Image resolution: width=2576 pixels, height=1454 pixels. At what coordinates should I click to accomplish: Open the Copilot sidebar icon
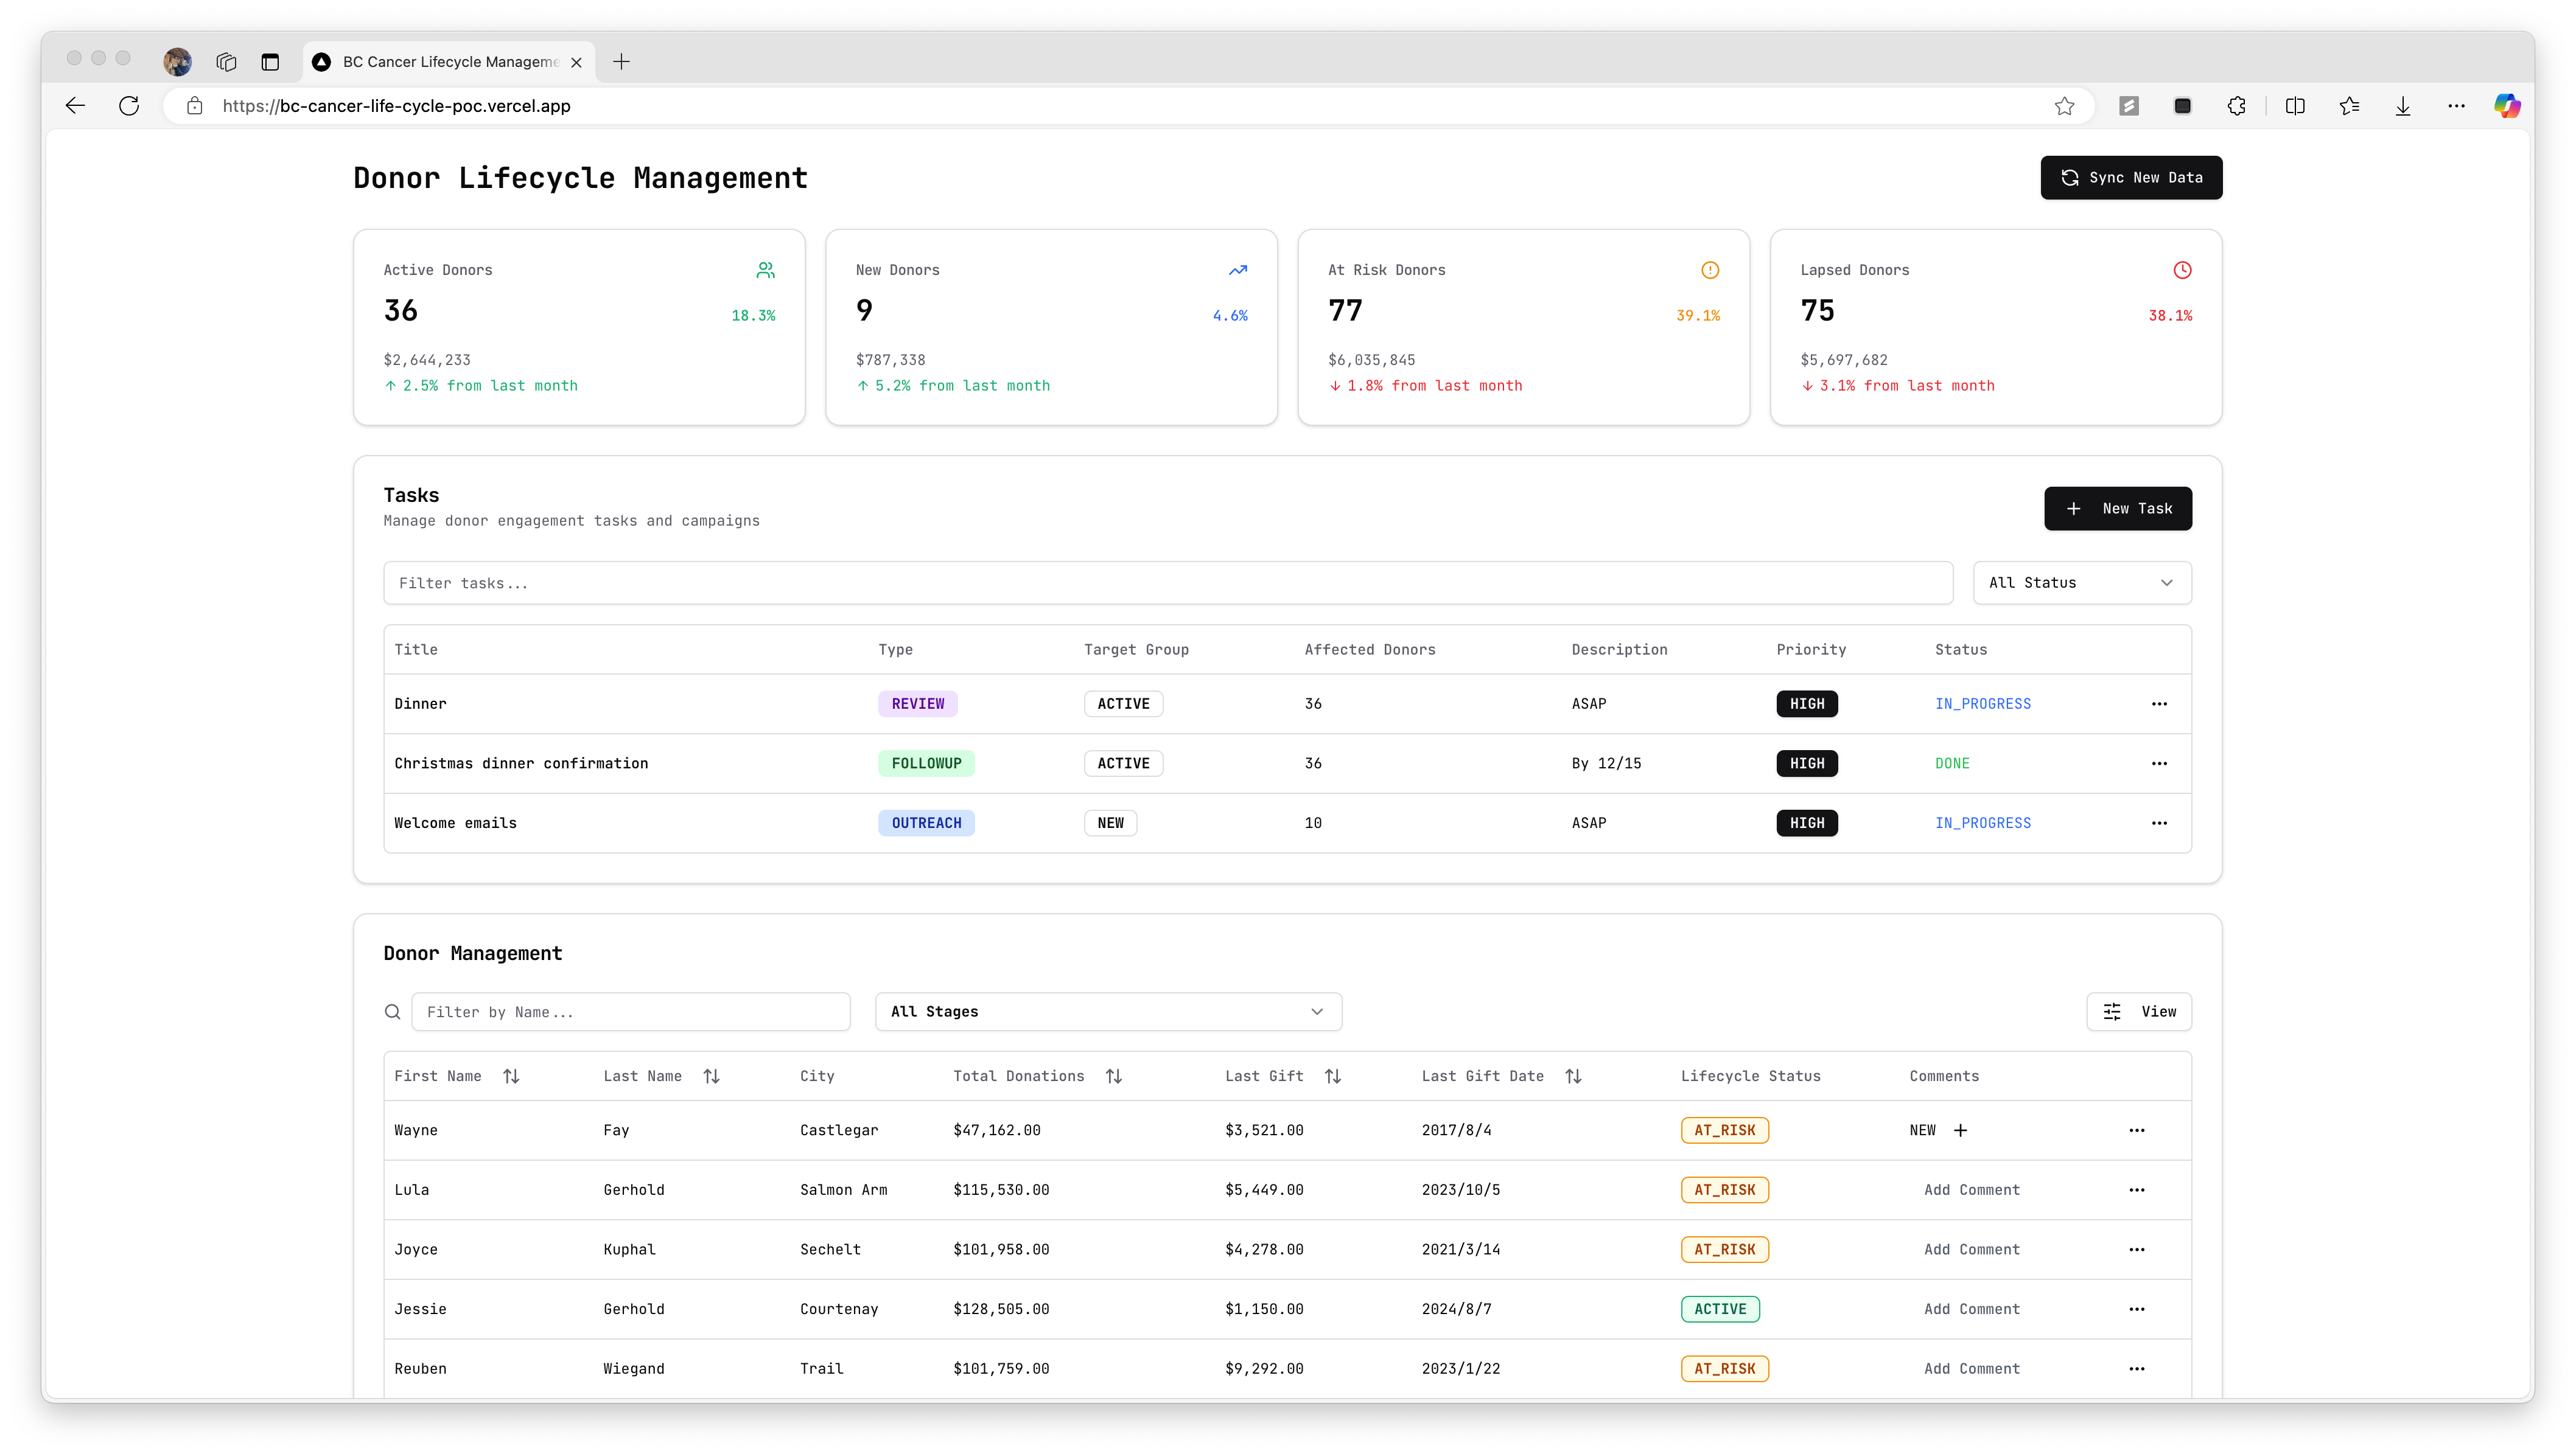point(2507,106)
